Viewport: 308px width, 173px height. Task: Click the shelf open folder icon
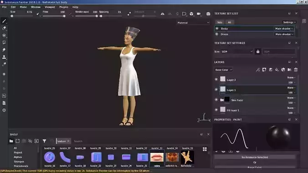pos(11,141)
